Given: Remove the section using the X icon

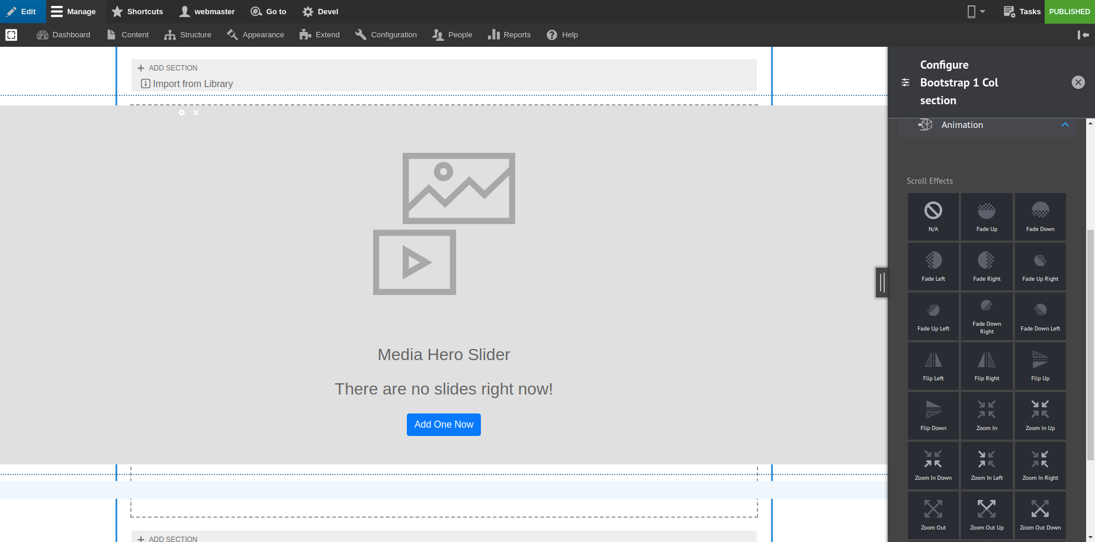Looking at the screenshot, I should 196,112.
